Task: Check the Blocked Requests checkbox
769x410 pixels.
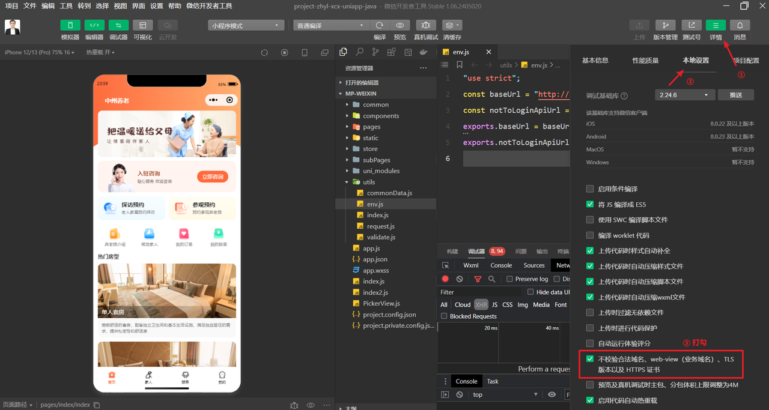Action: point(445,316)
